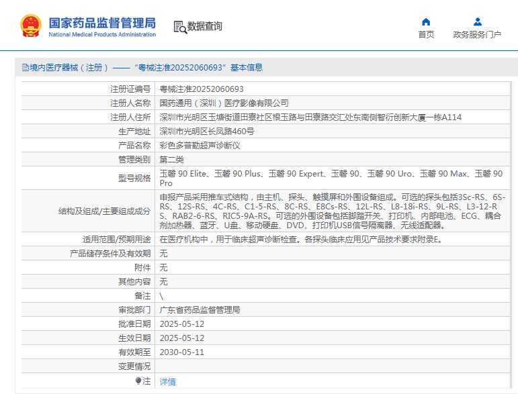The width and height of the screenshot is (518, 394).
Task: Click the house icon above 首页
Action: (x=426, y=21)
